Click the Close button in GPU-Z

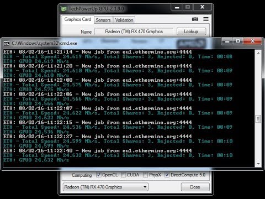click(195, 187)
